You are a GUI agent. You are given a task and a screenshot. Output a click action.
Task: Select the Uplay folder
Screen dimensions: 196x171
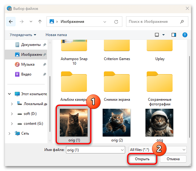click(x=160, y=51)
